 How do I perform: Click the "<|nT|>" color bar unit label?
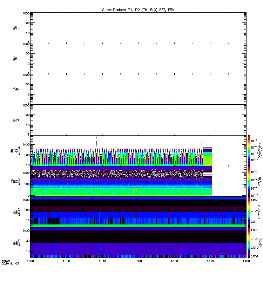click(x=261, y=243)
